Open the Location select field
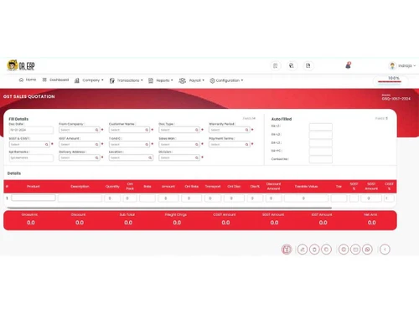Viewport: 419px width, 314px height. click(x=131, y=157)
